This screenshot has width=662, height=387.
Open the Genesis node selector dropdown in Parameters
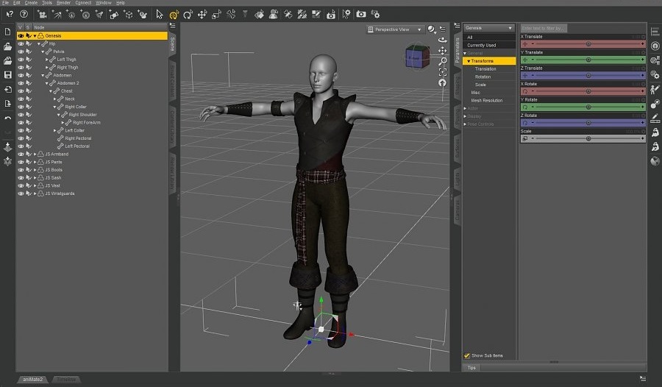(x=489, y=28)
